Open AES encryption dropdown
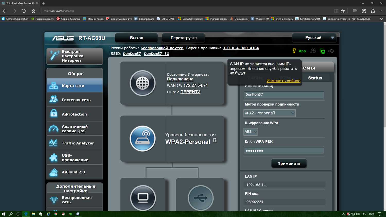The height and width of the screenshot is (217, 386). (x=251, y=132)
